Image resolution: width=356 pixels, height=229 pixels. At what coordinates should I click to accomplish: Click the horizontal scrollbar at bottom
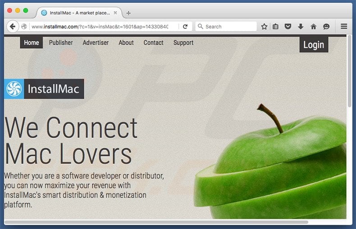(x=156, y=222)
